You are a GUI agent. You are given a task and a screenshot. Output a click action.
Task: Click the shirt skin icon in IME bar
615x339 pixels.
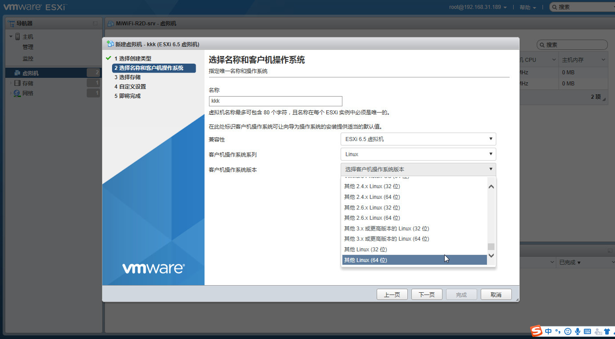coord(607,331)
